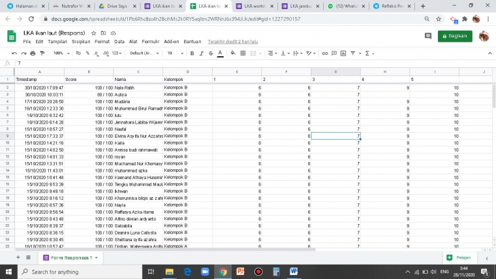Open the Edit menu
Image resolution: width=496 pixels, height=279 pixels.
[x=39, y=41]
